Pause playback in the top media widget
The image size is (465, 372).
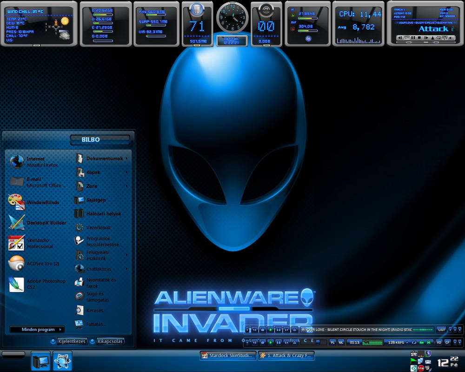(x=413, y=38)
